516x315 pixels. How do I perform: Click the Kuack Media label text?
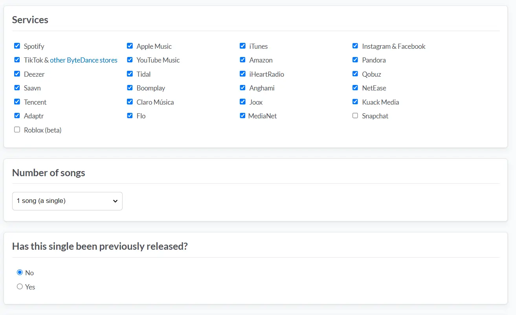pos(380,102)
